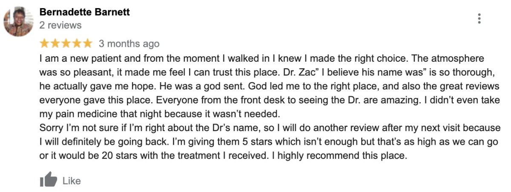511x192 pixels.
Task: Click the words "pain medicine" in the review
Action: [85, 114]
